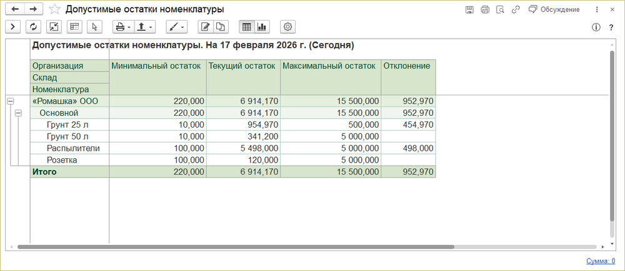Click the horizontal scrollbar right arrow
The image size is (625, 271).
tap(602, 247)
